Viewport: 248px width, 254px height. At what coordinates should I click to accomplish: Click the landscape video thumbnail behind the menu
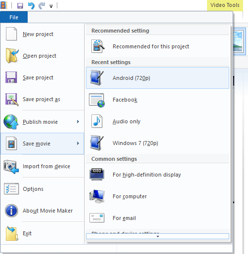pyautogui.click(x=238, y=41)
